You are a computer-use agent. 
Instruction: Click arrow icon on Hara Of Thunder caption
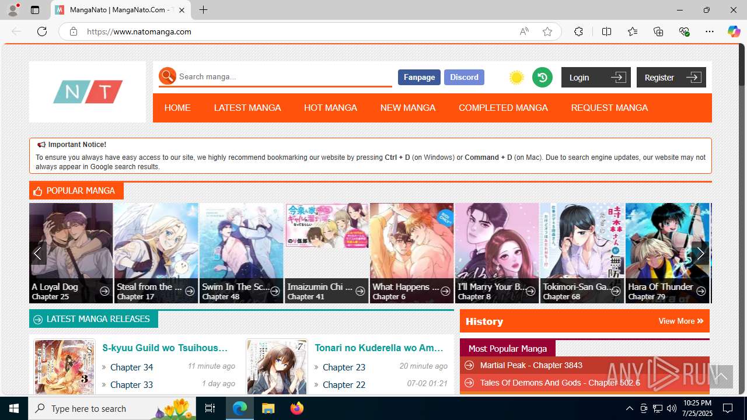701,291
